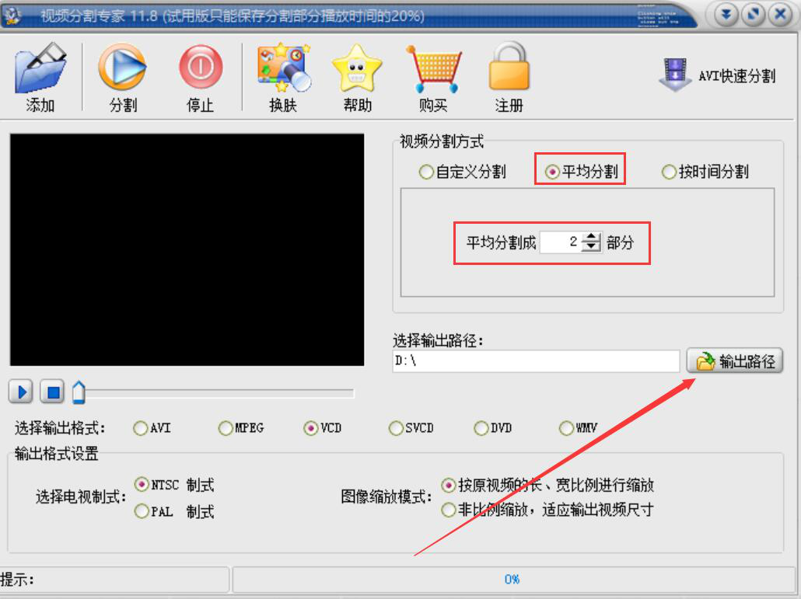Click the 提示 status field

pos(114,580)
